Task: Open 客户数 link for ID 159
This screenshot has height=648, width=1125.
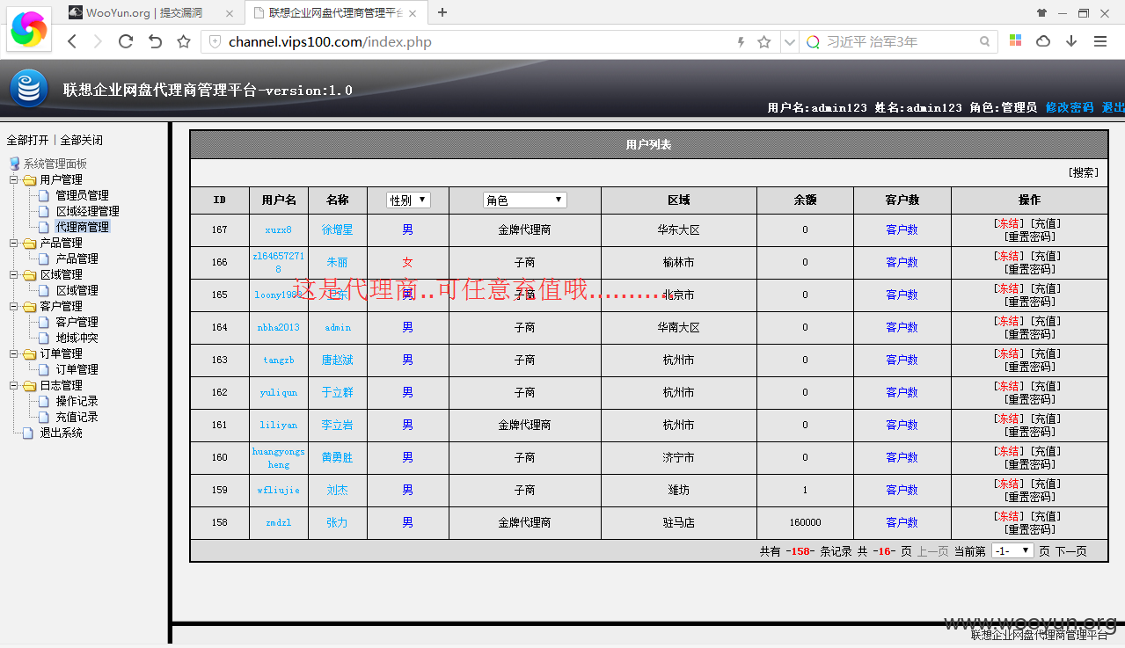Action: [x=902, y=490]
